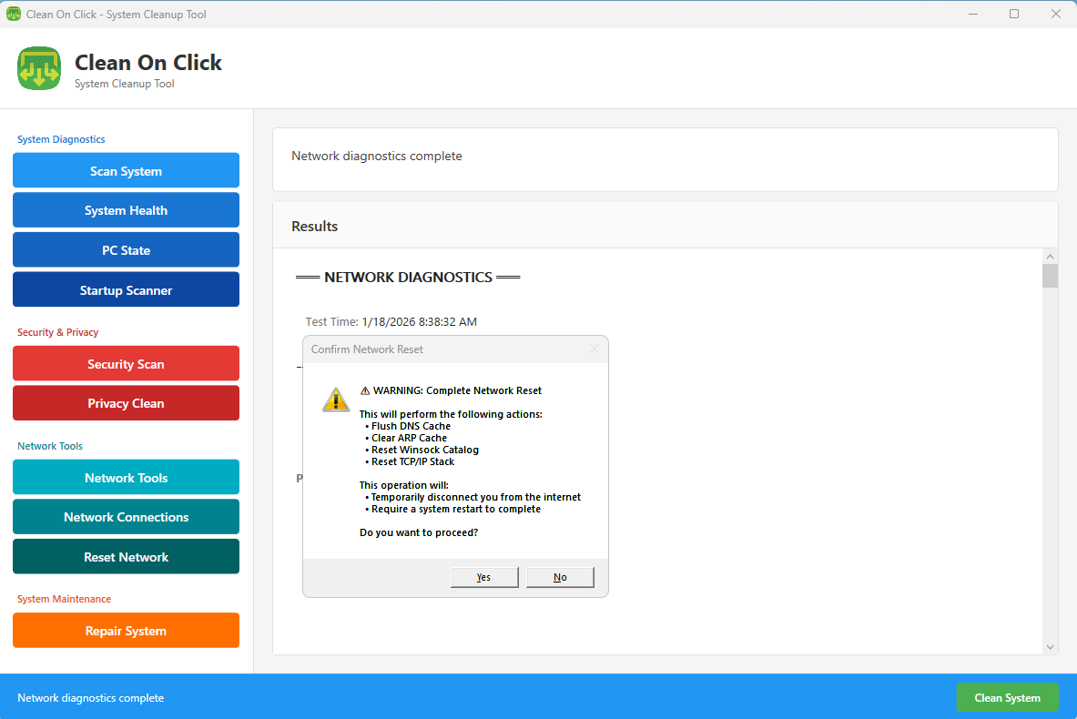Click the Clean On Click app logo

(x=39, y=68)
